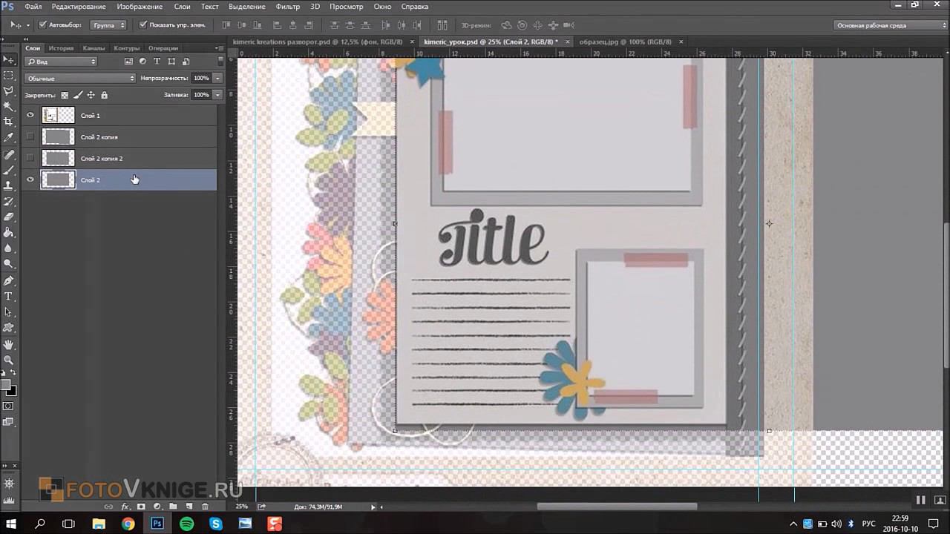Select the Clone Stamp tool

(x=9, y=186)
